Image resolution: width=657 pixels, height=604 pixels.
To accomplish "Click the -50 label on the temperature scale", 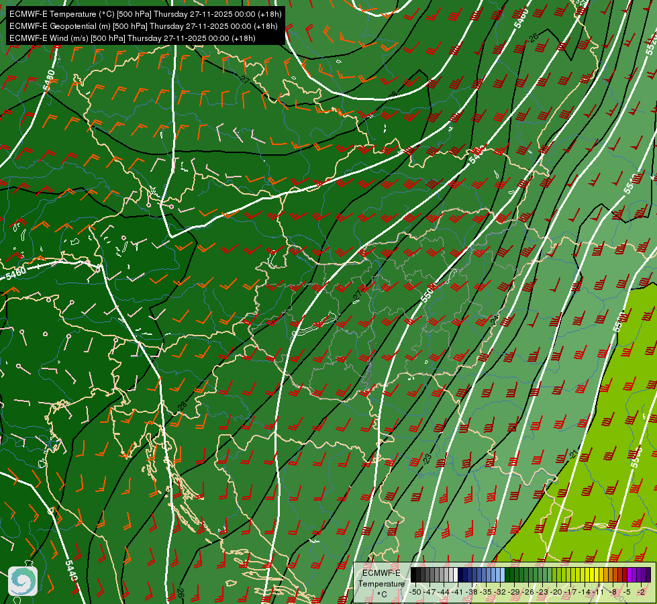I will pos(415,593).
